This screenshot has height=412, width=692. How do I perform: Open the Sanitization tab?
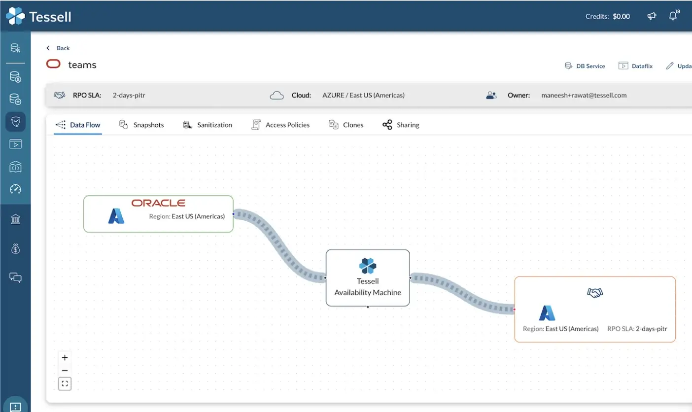[x=207, y=125]
